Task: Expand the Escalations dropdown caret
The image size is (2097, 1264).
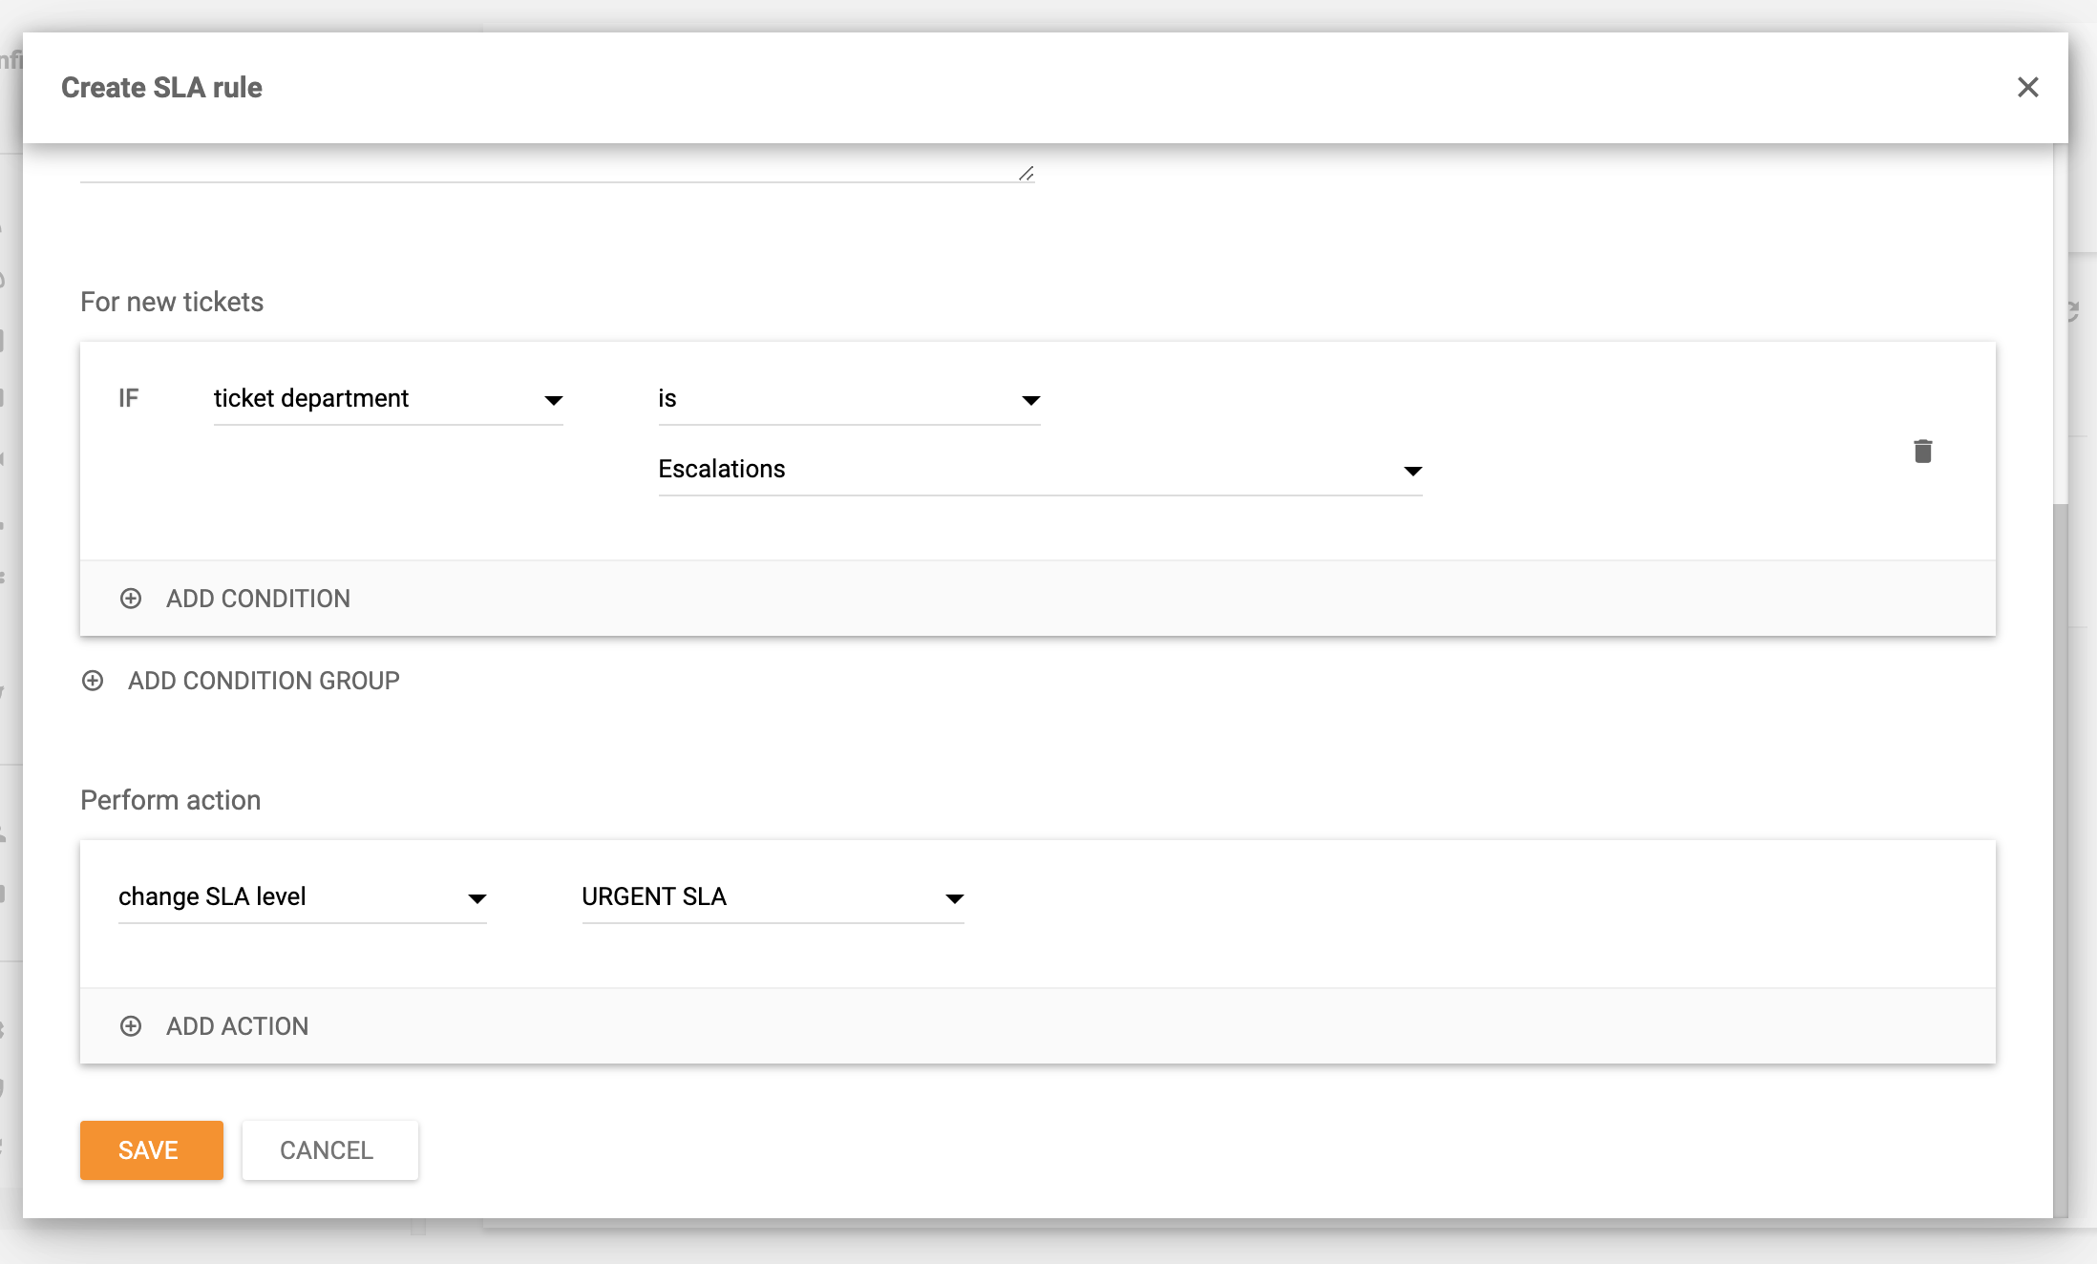Action: 1413,471
